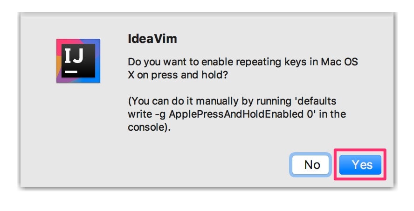Click the white "IJ" letters in the logo
This screenshot has height=211, width=414.
point(74,56)
